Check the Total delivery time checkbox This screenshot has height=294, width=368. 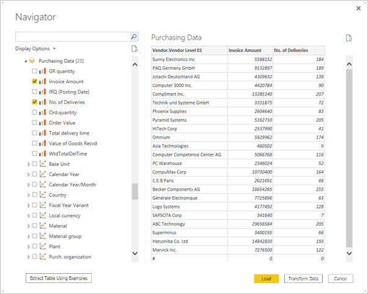(34, 133)
